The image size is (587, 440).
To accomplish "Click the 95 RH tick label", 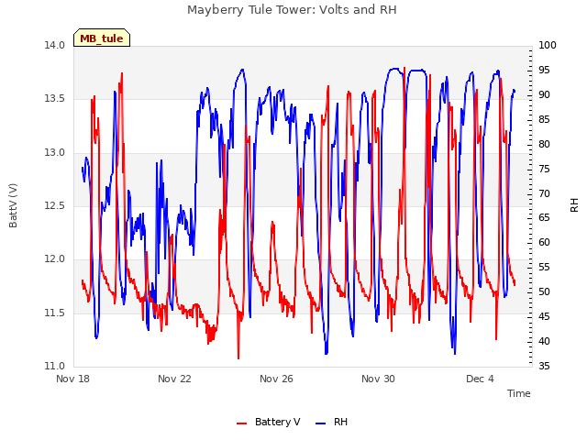I will click(544, 70).
